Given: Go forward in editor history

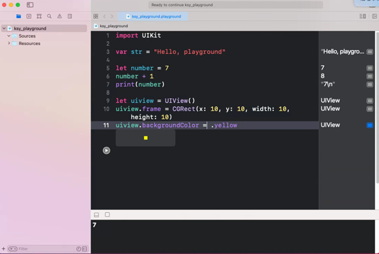Looking at the screenshot, I should [x=111, y=16].
